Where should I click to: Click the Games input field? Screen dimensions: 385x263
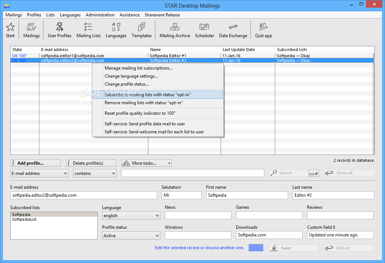click(269, 215)
